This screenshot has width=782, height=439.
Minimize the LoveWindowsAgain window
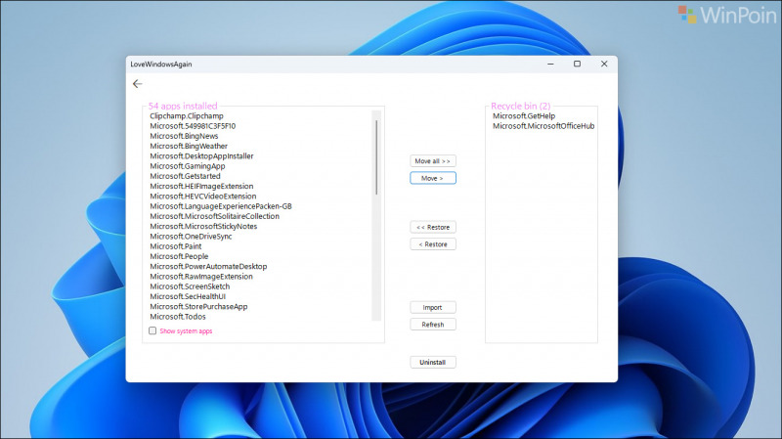coord(550,64)
